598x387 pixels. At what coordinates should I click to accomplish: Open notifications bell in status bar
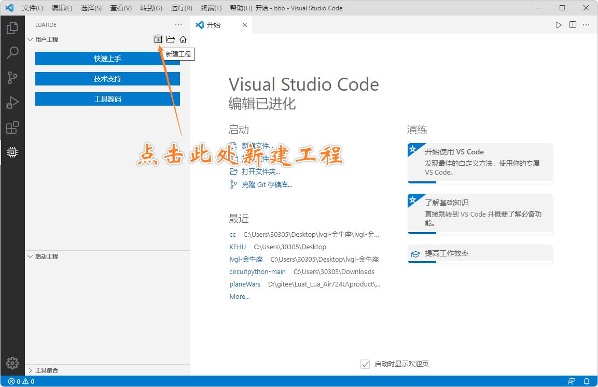tap(587, 381)
